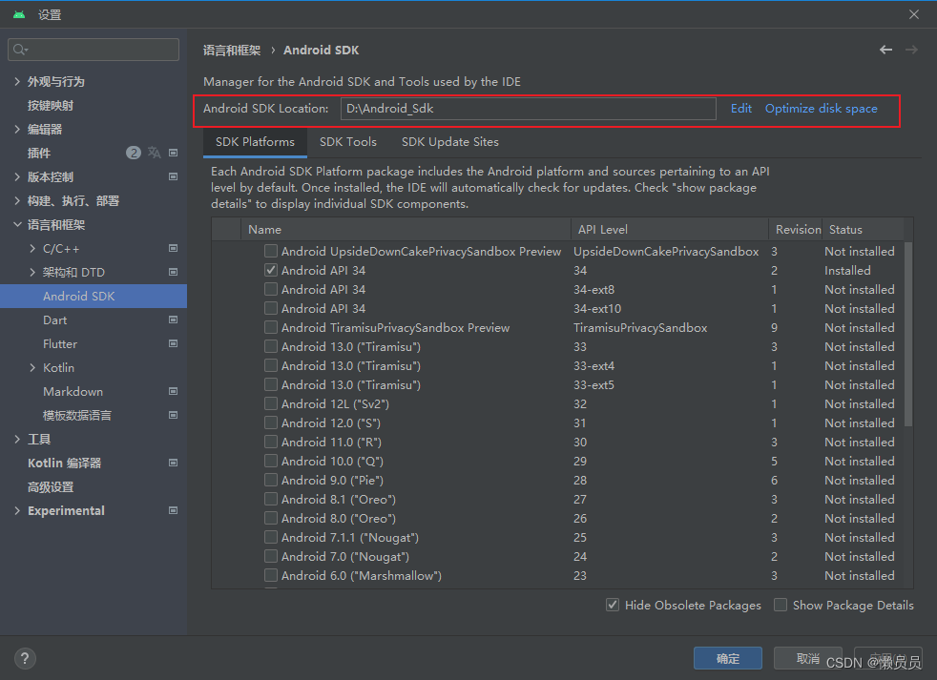Uncheck the installed Android API 34 entry
The image size is (937, 680).
(270, 270)
